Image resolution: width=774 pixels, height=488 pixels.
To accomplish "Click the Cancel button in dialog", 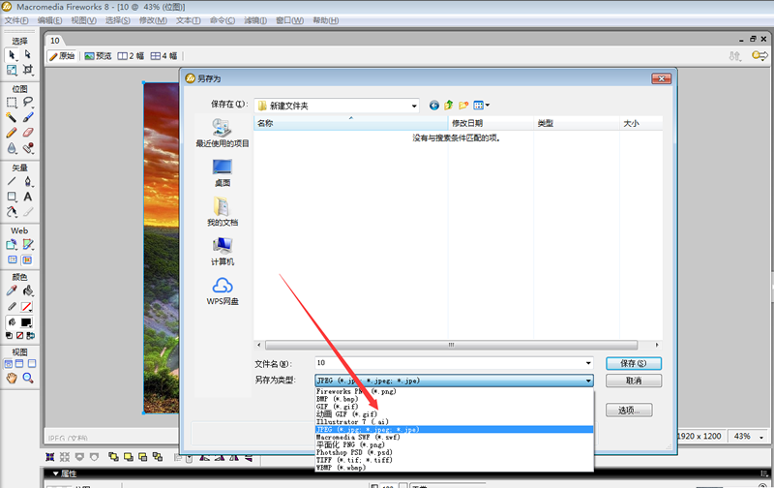I will point(634,381).
